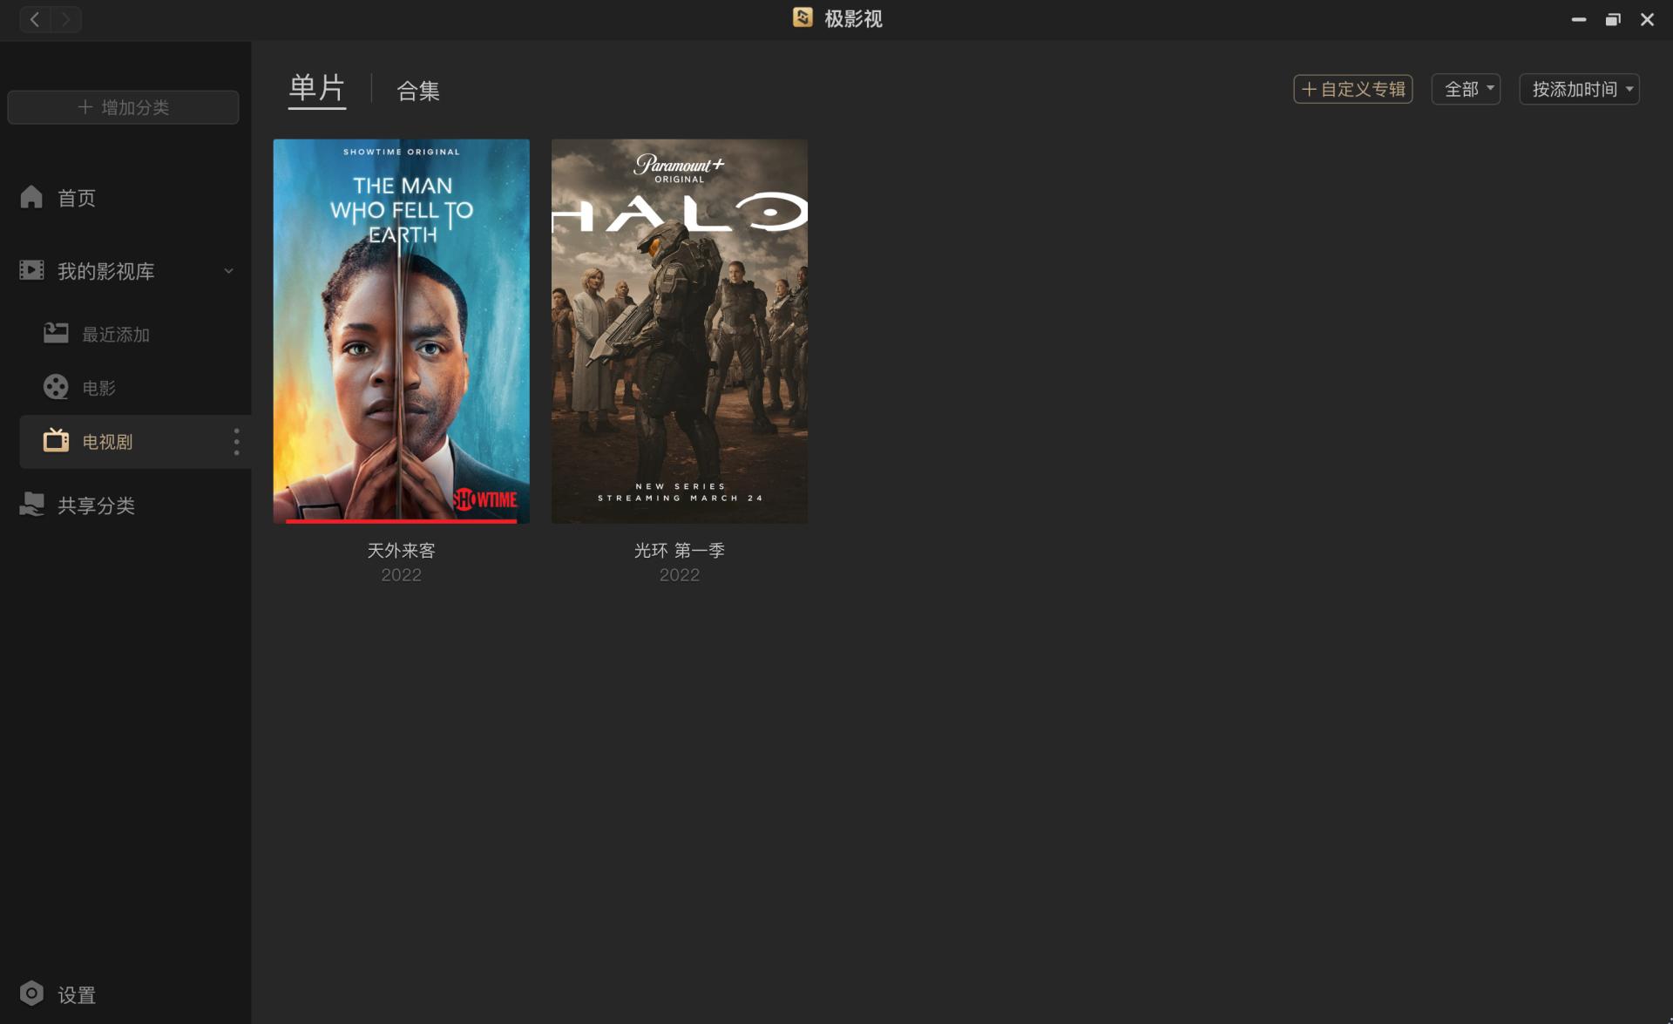Select the film reel icon for 电影
This screenshot has width=1673, height=1024.
[56, 387]
